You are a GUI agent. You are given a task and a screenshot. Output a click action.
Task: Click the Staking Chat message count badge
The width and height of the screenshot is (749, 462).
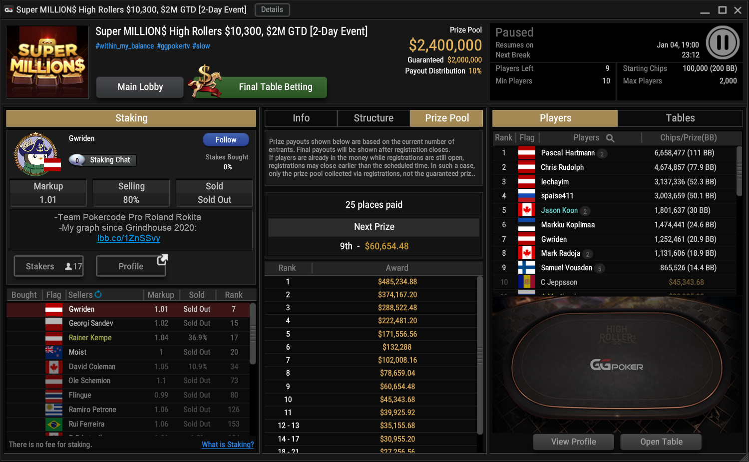tap(77, 160)
